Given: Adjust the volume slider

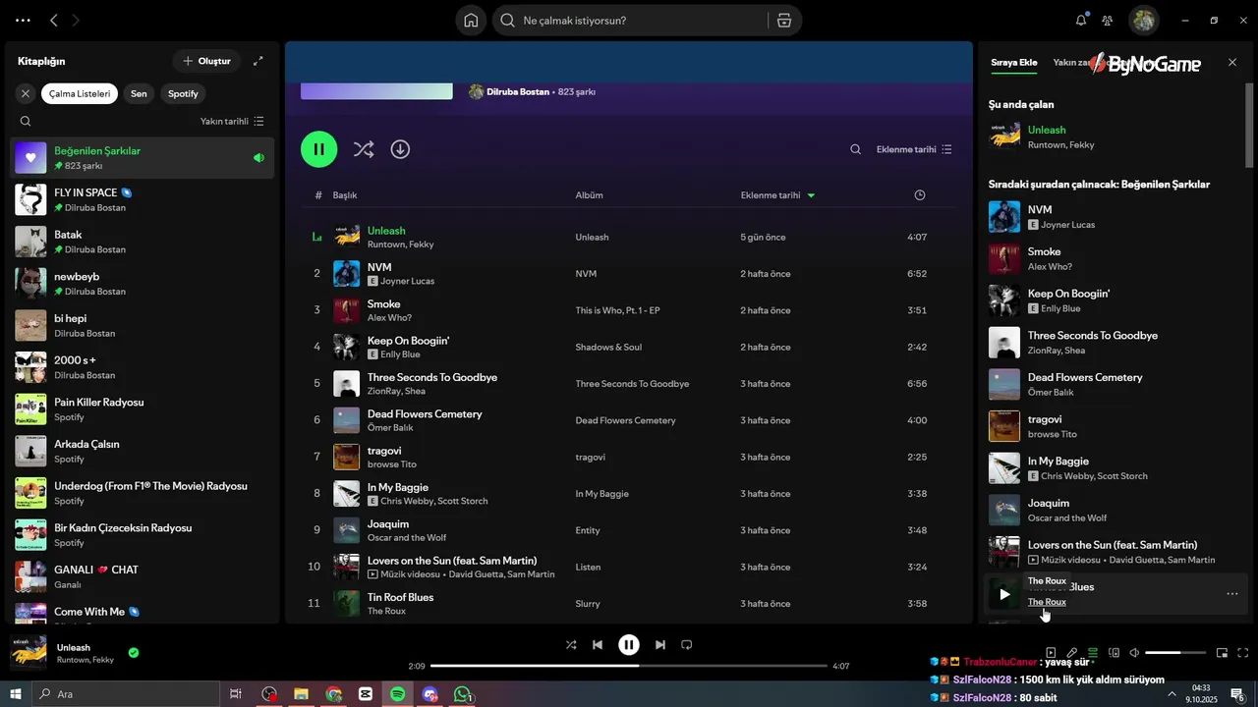Looking at the screenshot, I should tap(1175, 652).
